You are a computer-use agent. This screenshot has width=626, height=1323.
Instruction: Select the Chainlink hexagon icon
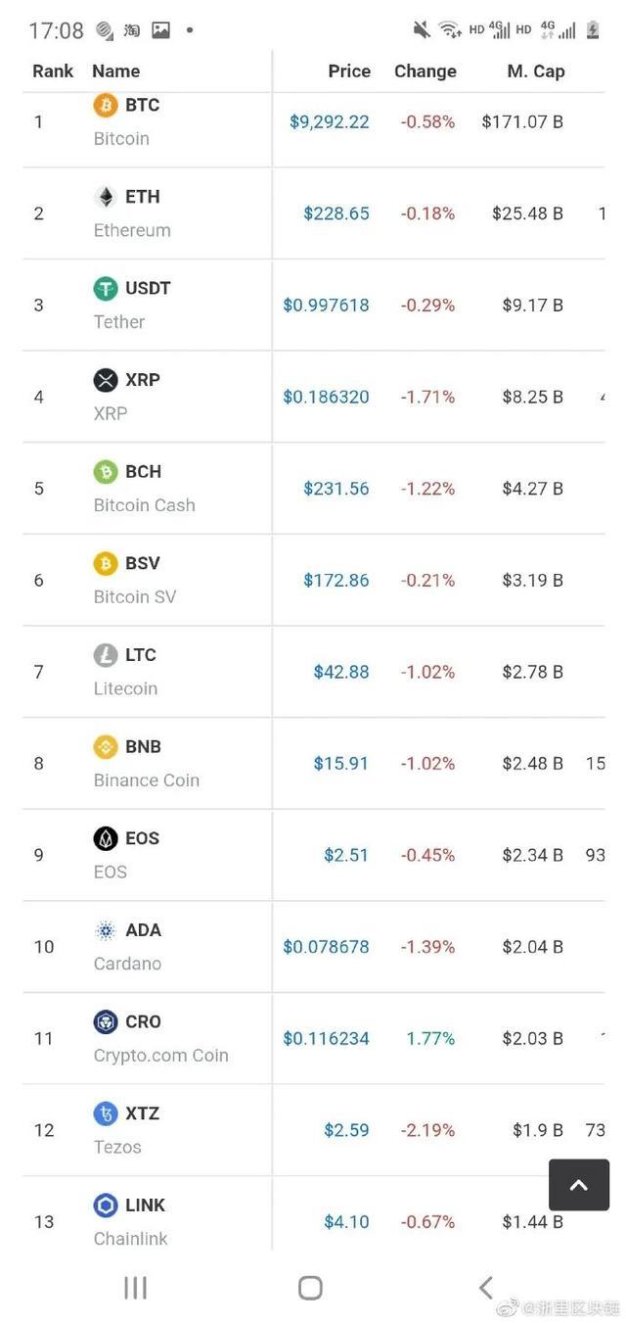(105, 1205)
